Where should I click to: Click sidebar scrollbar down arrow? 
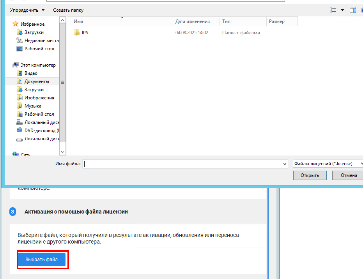(62, 152)
